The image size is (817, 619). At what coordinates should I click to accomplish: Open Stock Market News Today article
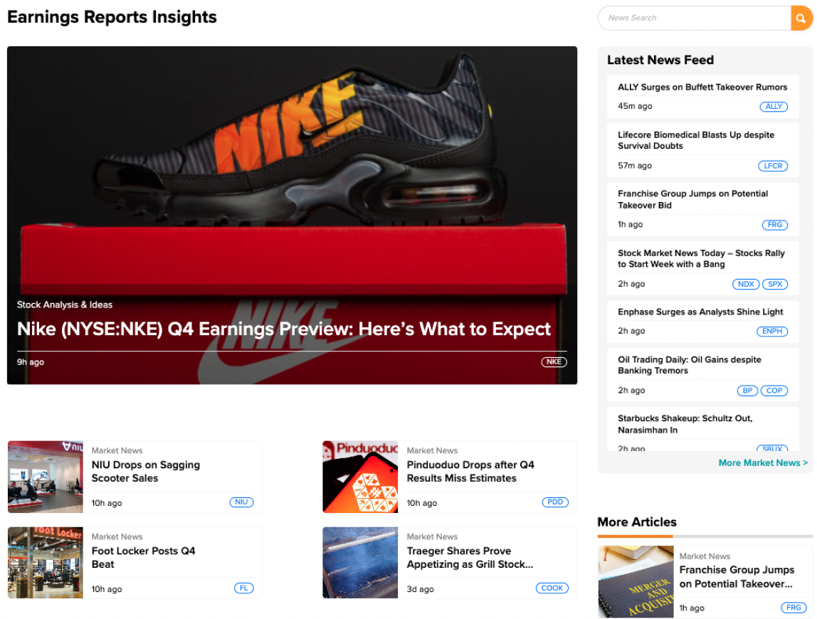[701, 258]
